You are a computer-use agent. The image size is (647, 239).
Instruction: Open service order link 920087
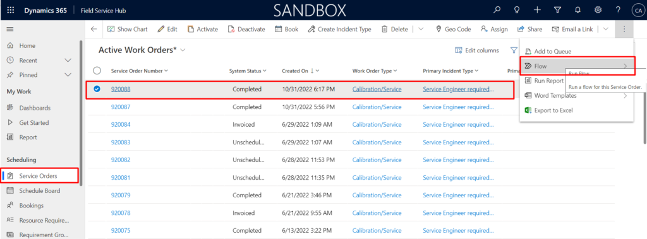121,107
